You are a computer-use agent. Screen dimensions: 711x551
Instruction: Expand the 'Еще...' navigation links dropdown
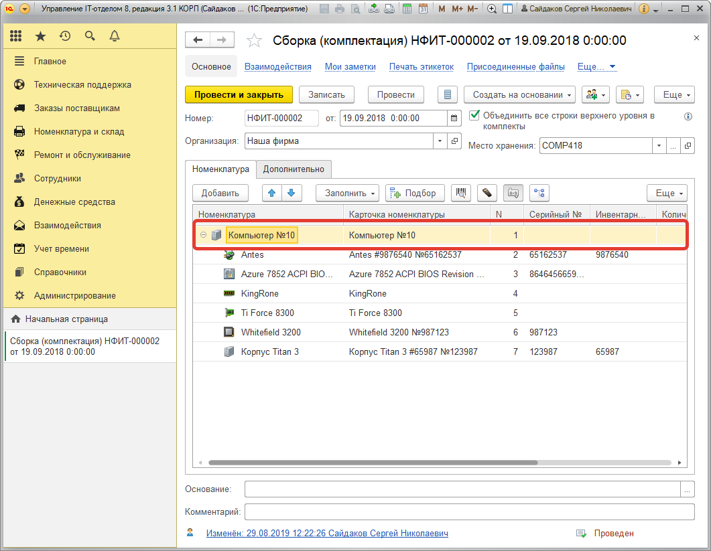(x=596, y=66)
